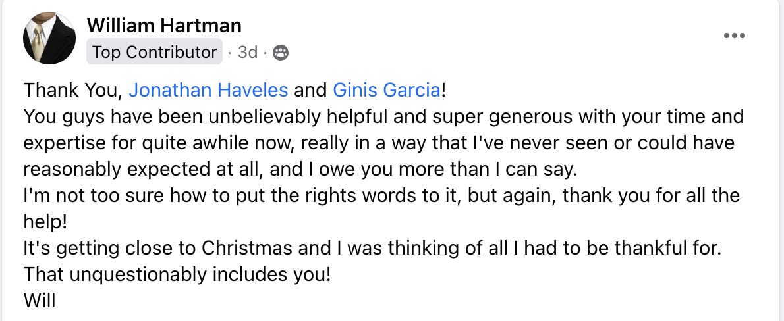Viewport: 784px width, 321px height.
Task: Click the "Thank You," opening text
Action: point(73,89)
